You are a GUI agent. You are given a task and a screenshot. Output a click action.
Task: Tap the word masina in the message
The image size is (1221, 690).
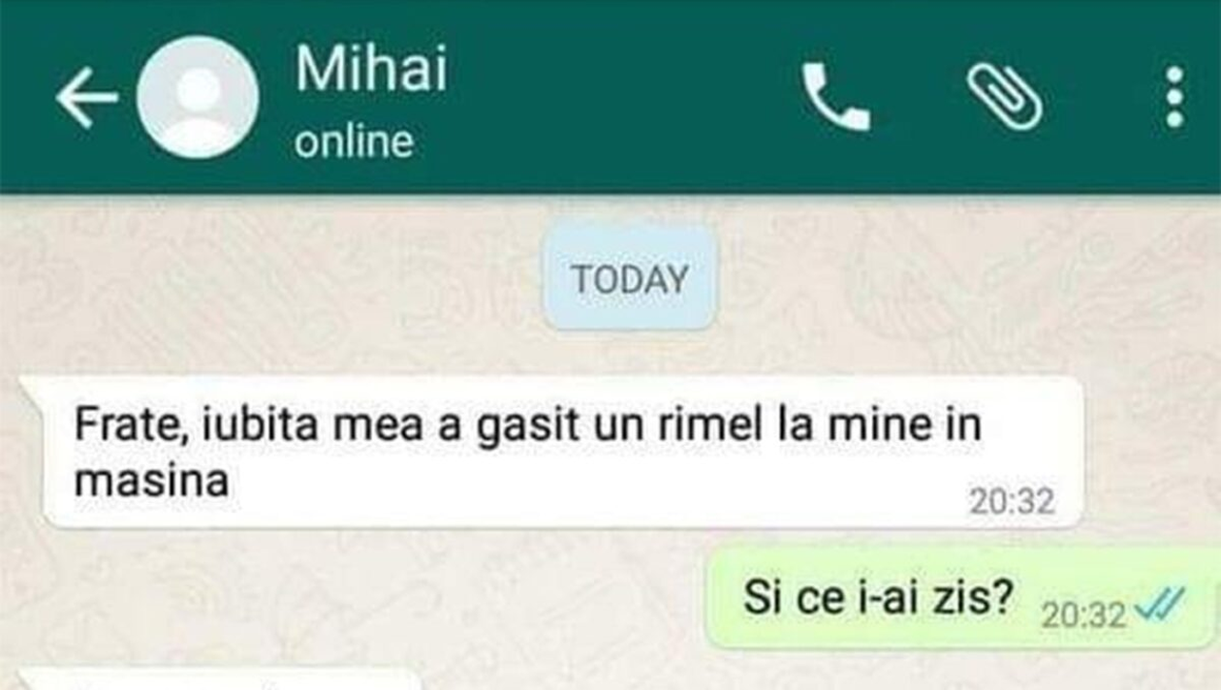tap(152, 481)
